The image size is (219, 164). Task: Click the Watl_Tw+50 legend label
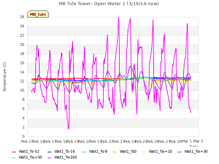[30, 157]
